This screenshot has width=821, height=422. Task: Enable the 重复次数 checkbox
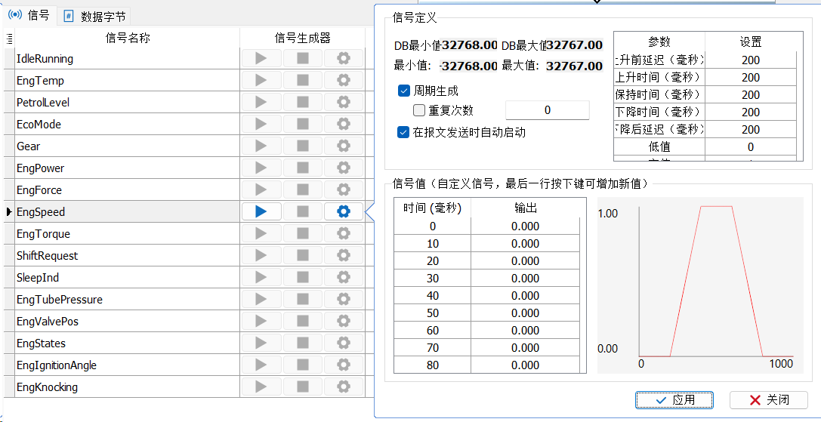tap(418, 110)
